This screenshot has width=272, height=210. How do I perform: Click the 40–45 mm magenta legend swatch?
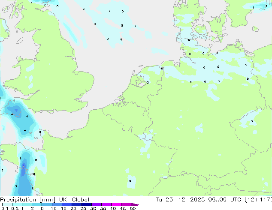click(x=116, y=204)
